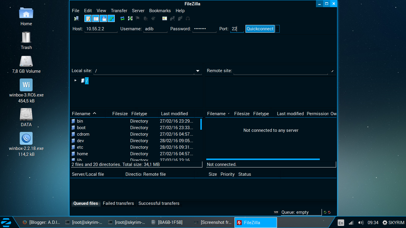Image resolution: width=406 pixels, height=228 pixels.
Task: Click the Quickconnect button
Action: click(260, 29)
